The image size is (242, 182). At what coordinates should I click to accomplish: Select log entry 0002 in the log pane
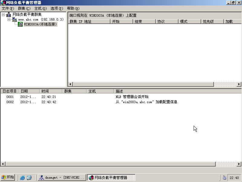point(10,102)
